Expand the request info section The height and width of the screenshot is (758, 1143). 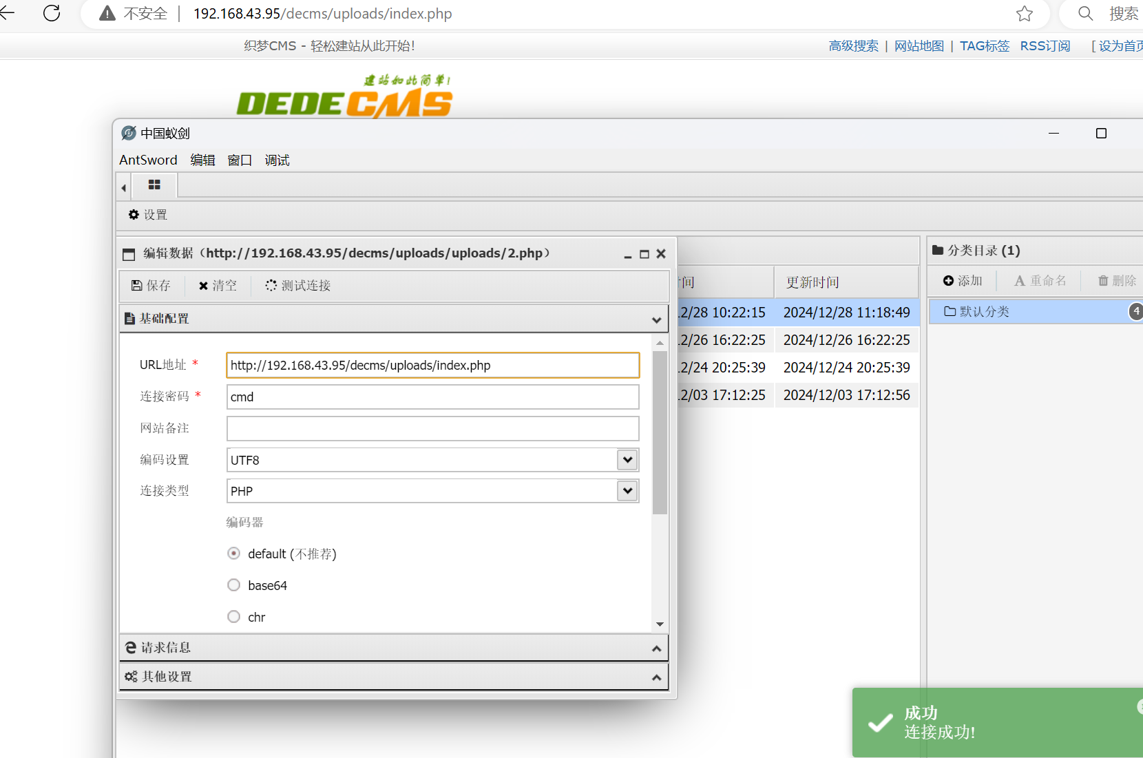point(394,648)
